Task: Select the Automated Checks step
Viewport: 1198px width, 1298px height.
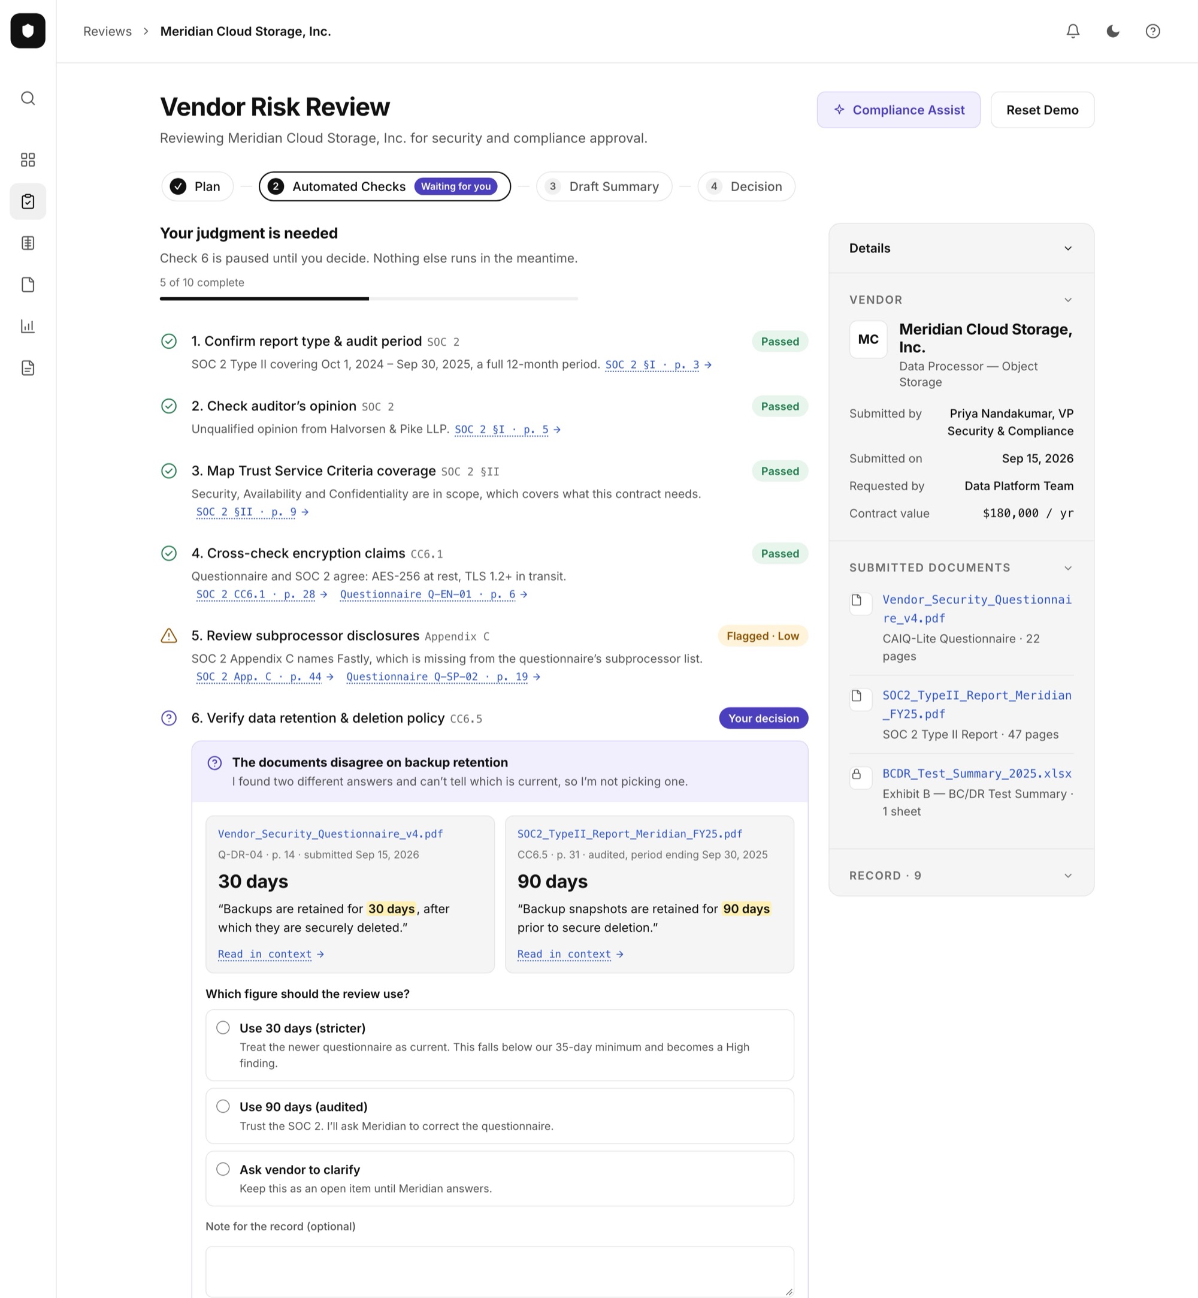Action: [385, 187]
